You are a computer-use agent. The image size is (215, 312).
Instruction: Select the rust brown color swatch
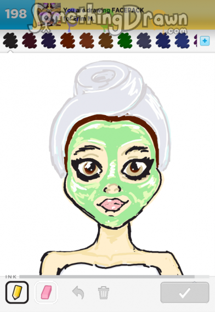87,41
